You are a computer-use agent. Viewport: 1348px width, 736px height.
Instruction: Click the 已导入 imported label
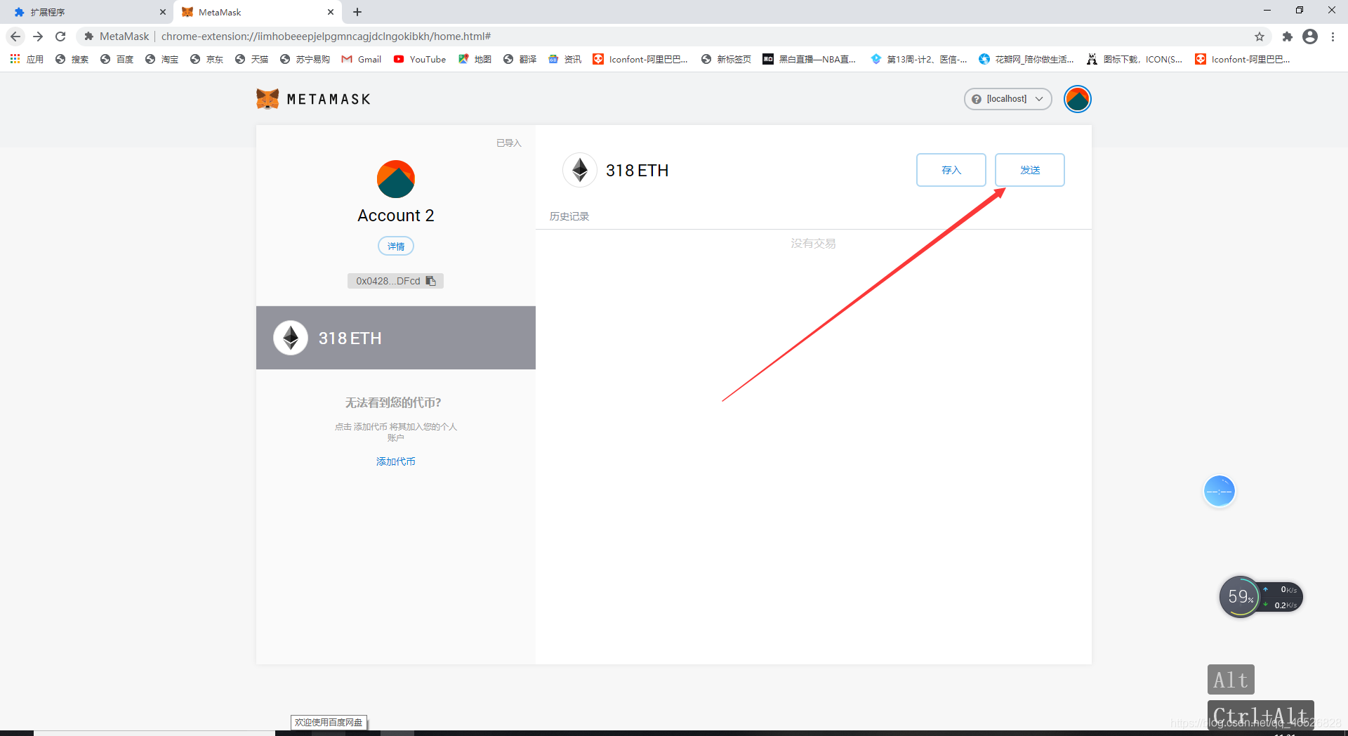509,143
